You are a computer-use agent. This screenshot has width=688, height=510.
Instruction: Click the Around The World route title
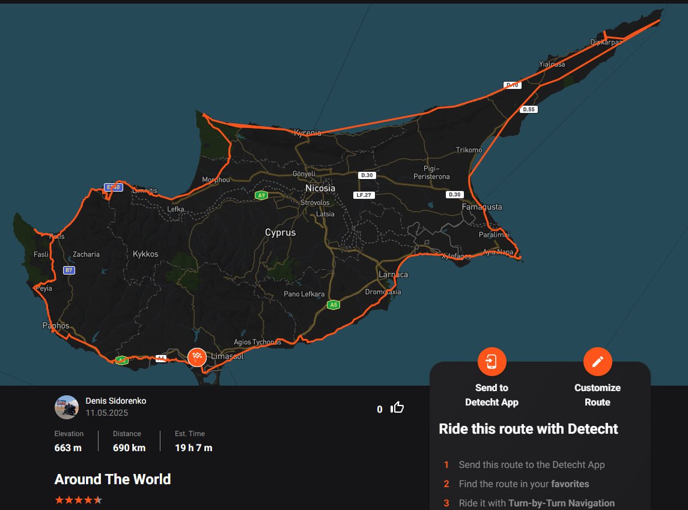click(x=112, y=479)
